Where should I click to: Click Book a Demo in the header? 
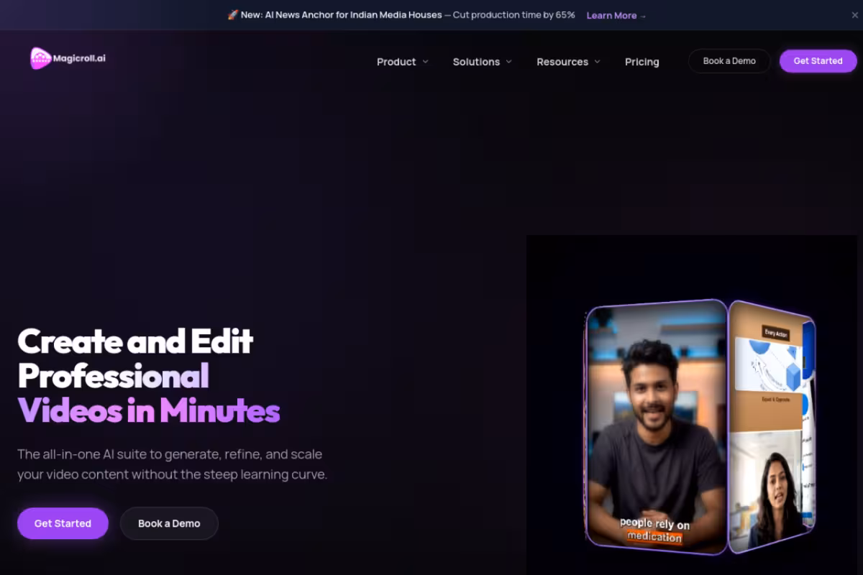(x=729, y=61)
